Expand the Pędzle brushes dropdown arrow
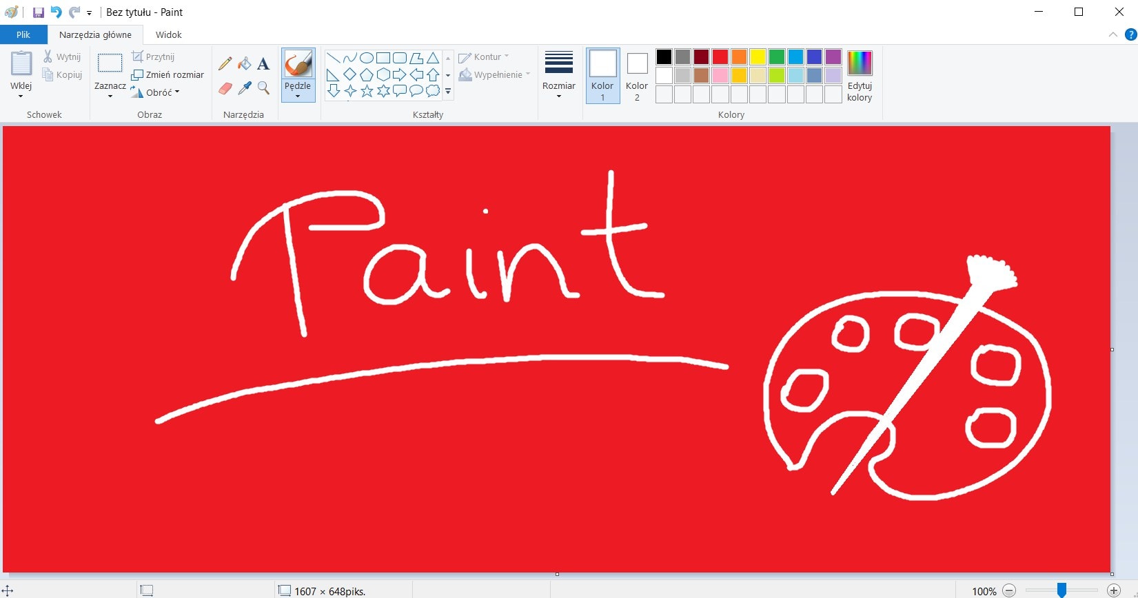 pos(298,96)
